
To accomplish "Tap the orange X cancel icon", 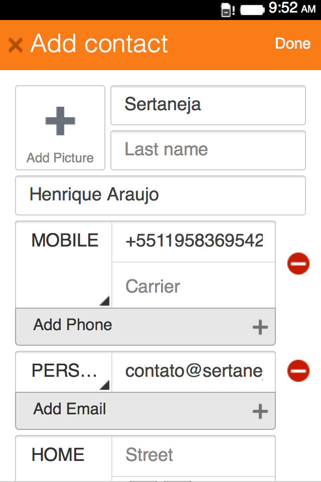I will (x=16, y=45).
